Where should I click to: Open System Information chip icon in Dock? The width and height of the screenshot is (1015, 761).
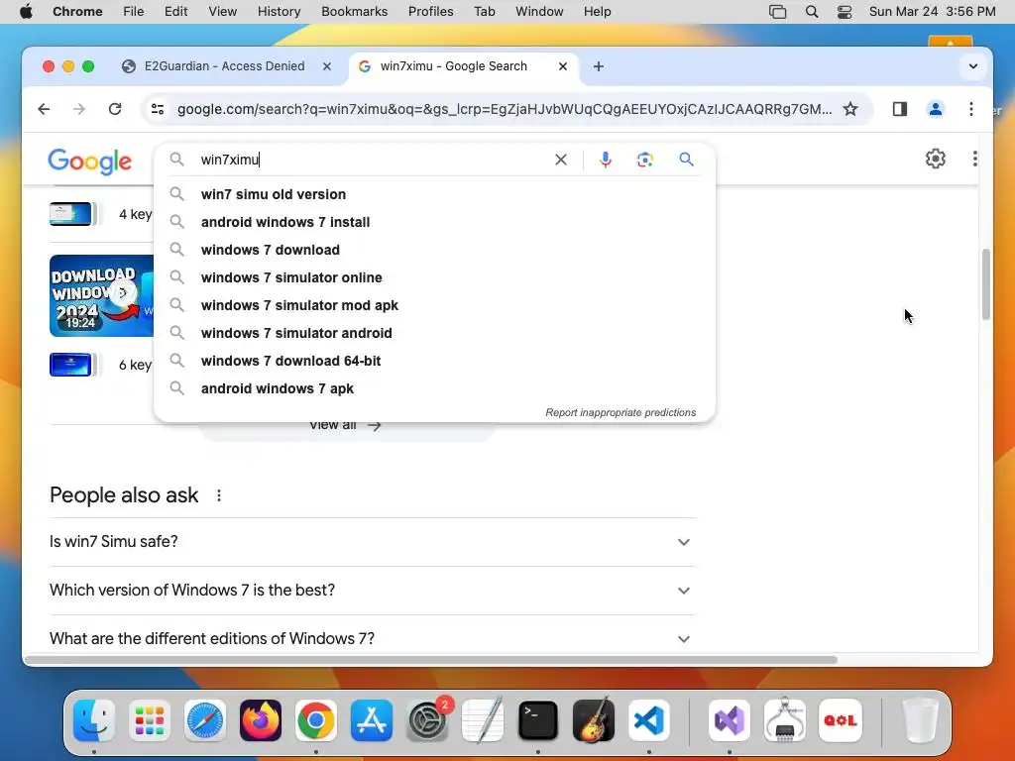(x=785, y=720)
